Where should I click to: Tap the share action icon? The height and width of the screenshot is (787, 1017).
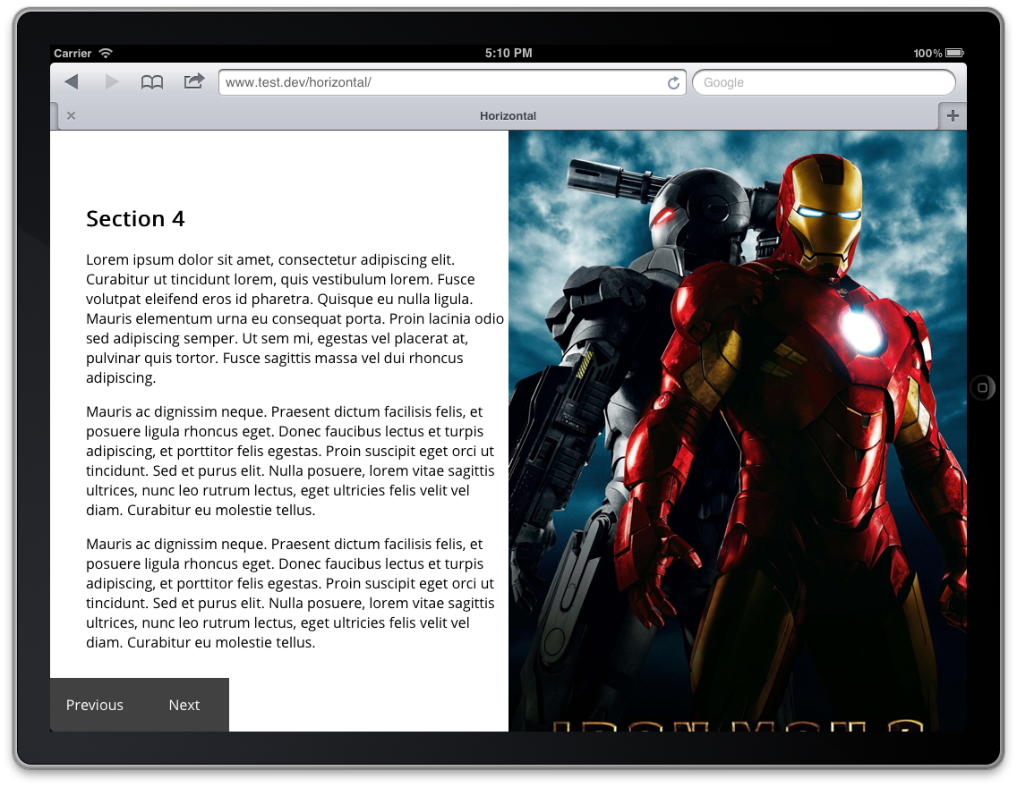click(194, 81)
